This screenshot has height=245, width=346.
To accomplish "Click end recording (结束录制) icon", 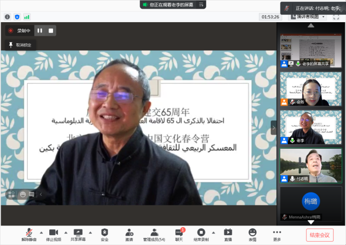I will click(201, 232).
